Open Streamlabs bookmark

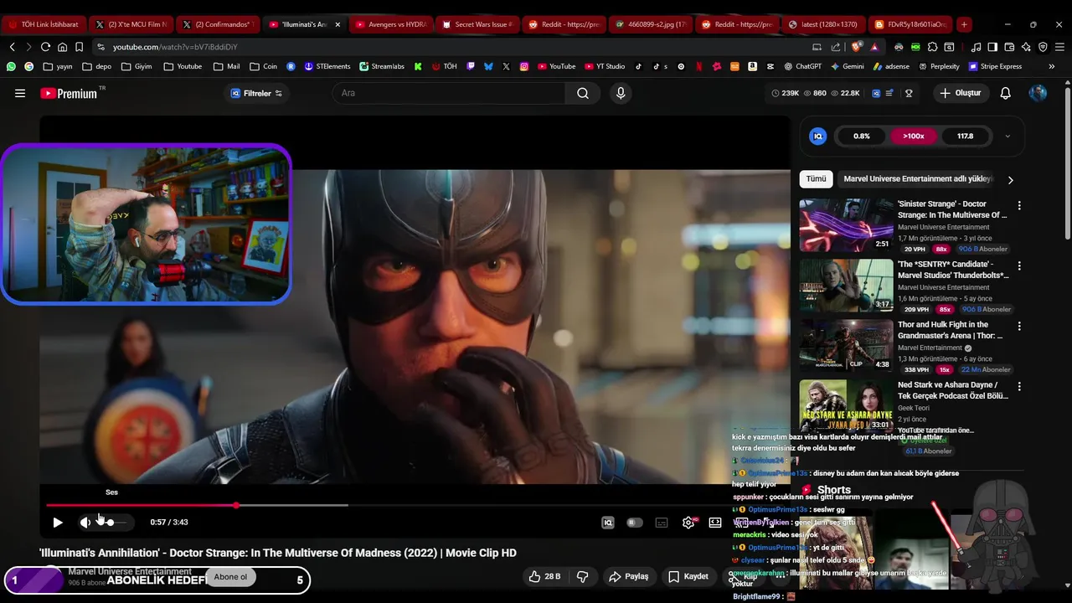(x=382, y=66)
